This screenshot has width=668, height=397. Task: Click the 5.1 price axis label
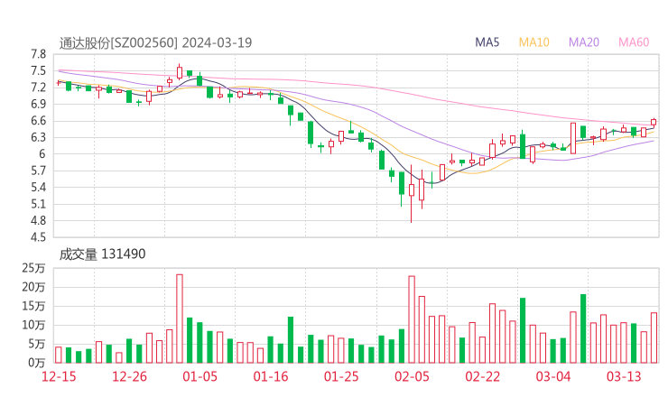tap(38, 204)
